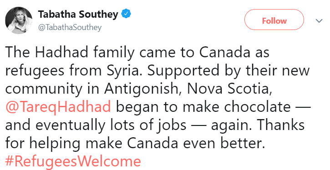The width and height of the screenshot is (330, 170).
Task: Expand the tweet options chevron
Action: (319, 20)
